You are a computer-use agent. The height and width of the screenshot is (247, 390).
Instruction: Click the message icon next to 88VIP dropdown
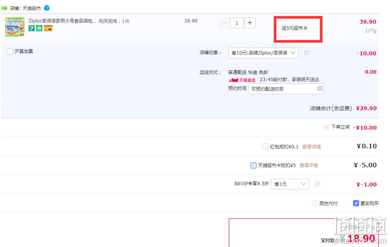coord(318,184)
